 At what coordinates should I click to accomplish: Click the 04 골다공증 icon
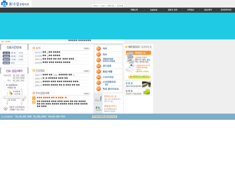point(99,66)
